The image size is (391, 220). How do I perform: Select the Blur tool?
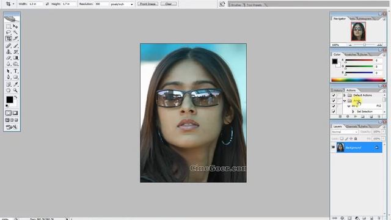(x=9, y=64)
